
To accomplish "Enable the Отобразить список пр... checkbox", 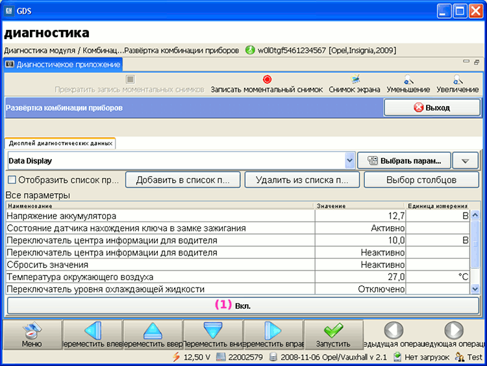I will click(12, 179).
